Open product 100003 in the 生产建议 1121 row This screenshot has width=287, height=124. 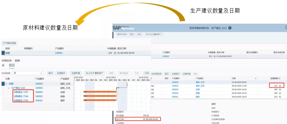click(39, 88)
